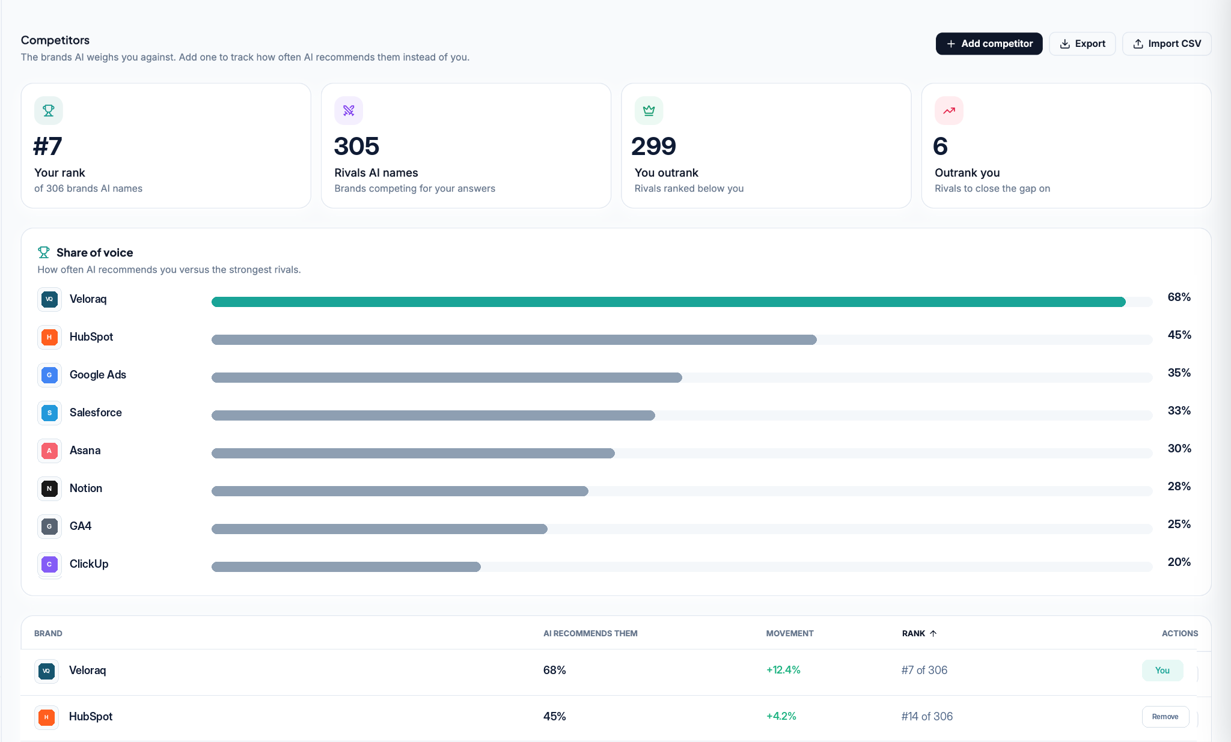The width and height of the screenshot is (1231, 742).
Task: Click the Salesforce logo icon
Action: (x=49, y=413)
